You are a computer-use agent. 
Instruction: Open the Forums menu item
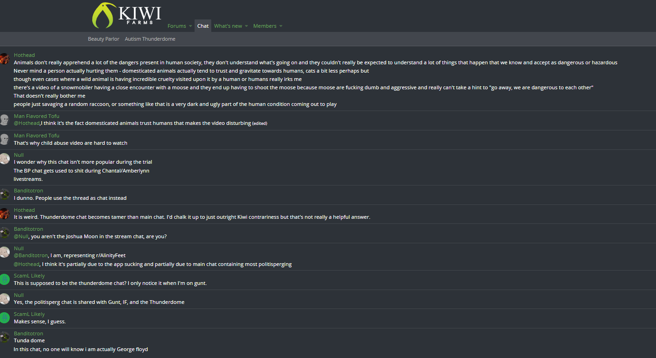177,26
